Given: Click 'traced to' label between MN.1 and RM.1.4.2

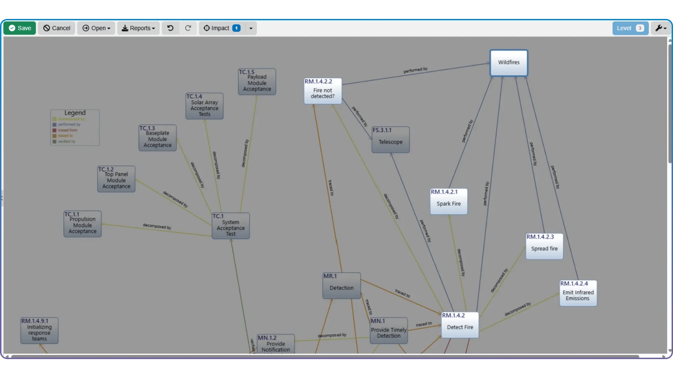Looking at the screenshot, I should point(424,324).
